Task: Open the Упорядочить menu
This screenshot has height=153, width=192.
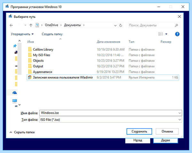Action: 22,34
